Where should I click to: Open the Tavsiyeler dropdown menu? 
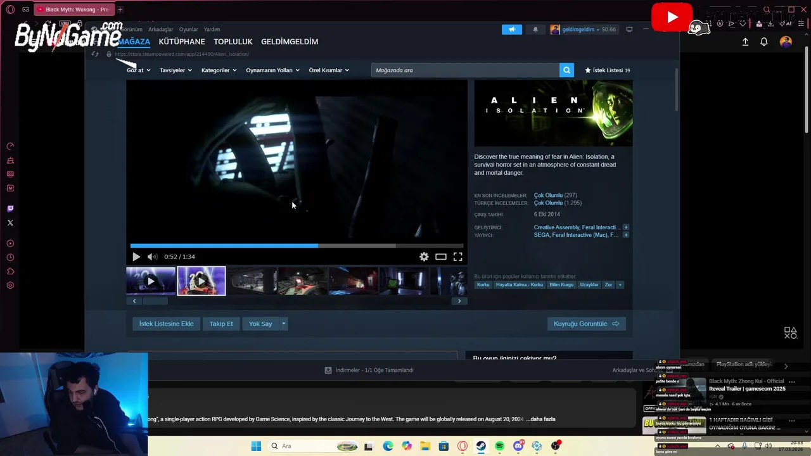pyautogui.click(x=176, y=70)
